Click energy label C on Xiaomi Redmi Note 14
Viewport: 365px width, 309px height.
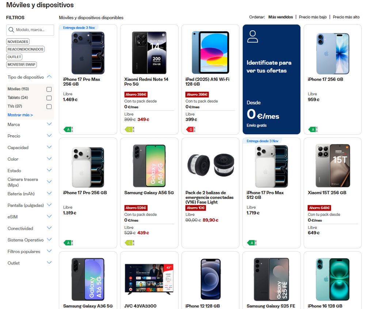(130, 129)
